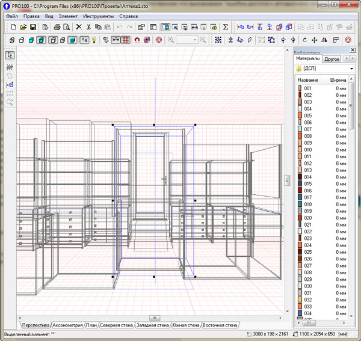361x341 pixels.
Task: Switch to the Другое library tab
Action: (332, 59)
